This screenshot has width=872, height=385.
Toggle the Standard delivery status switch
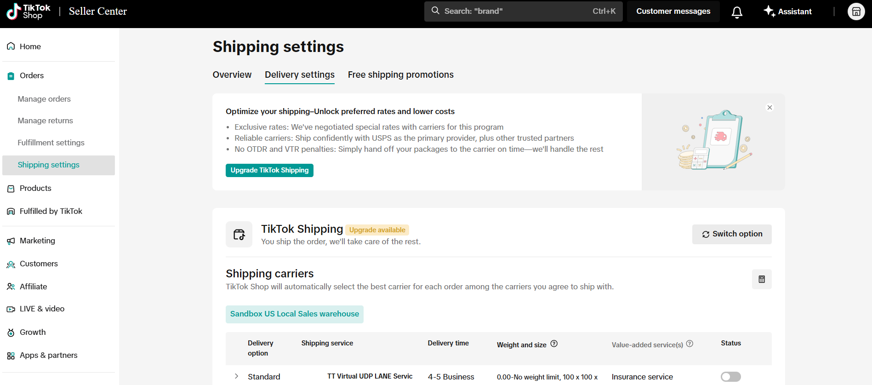tap(731, 377)
